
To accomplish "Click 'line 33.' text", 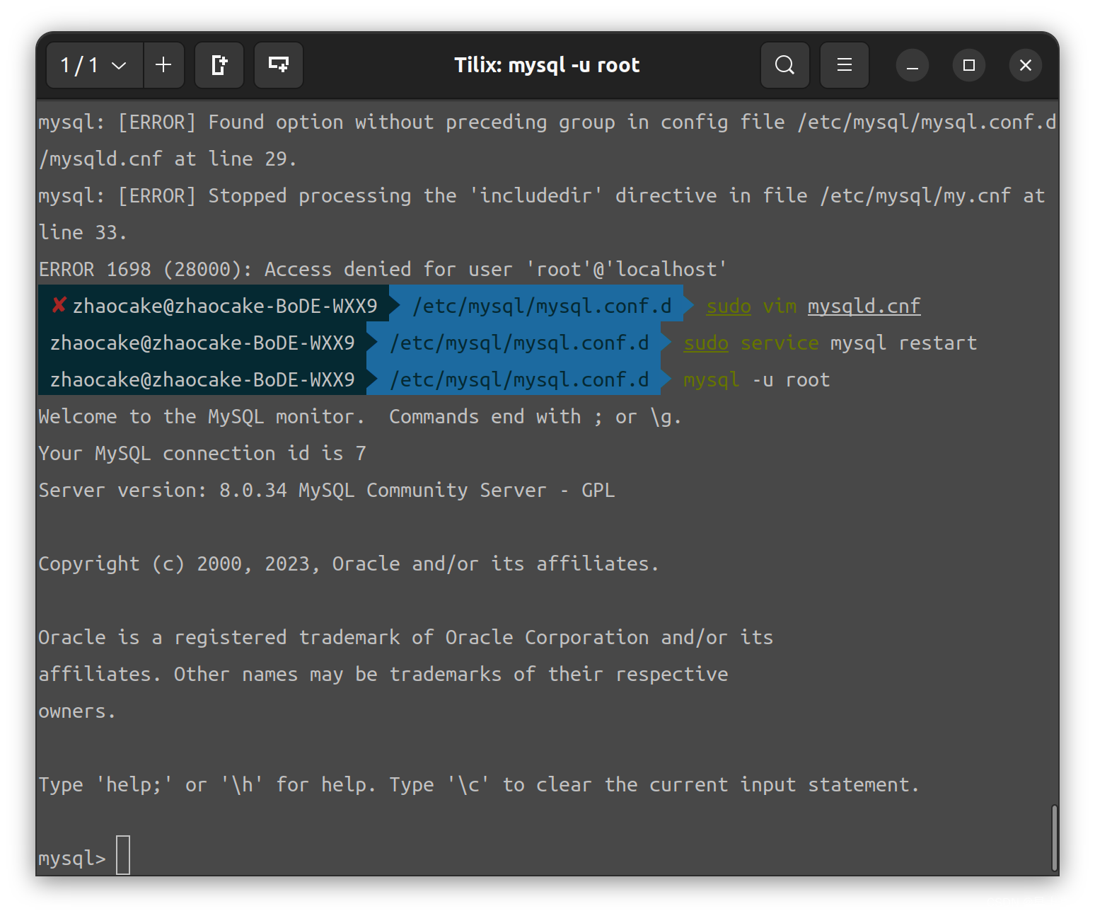I will coord(83,233).
